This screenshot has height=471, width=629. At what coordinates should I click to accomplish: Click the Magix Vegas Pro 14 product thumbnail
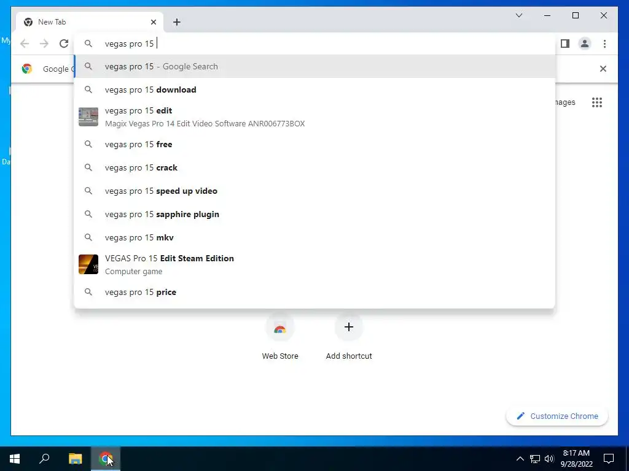pos(88,117)
